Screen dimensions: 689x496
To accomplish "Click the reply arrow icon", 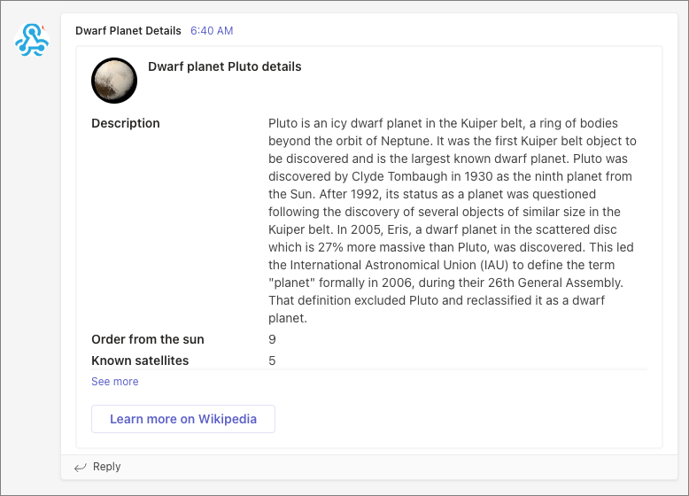I will pos(80,468).
